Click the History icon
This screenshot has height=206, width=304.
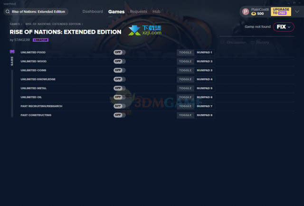tap(252, 42)
